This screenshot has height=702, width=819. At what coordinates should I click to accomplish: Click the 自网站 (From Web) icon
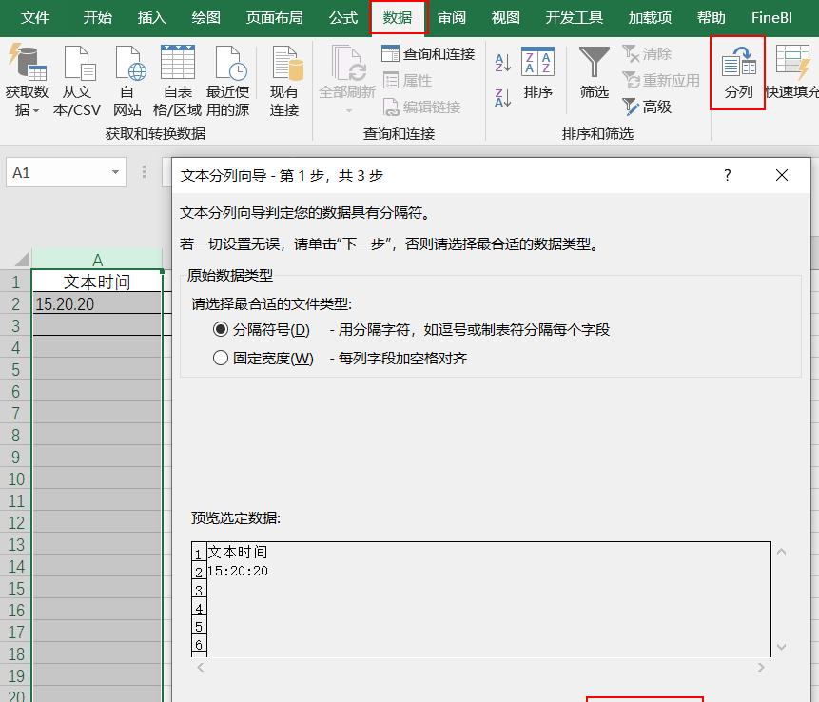[x=129, y=62]
